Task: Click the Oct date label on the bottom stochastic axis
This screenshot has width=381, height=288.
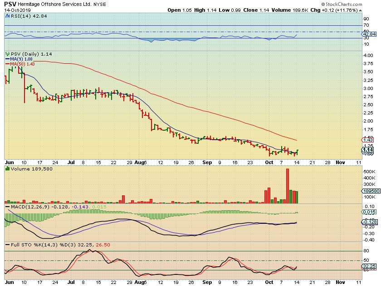Action: tap(269, 283)
